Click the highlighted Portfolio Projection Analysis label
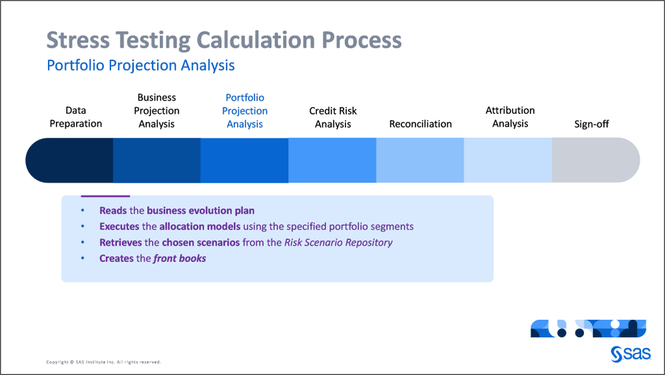 [245, 111]
